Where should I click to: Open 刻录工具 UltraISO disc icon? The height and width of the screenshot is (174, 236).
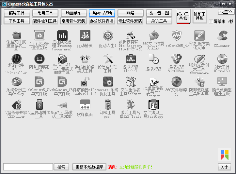pos(222,59)
